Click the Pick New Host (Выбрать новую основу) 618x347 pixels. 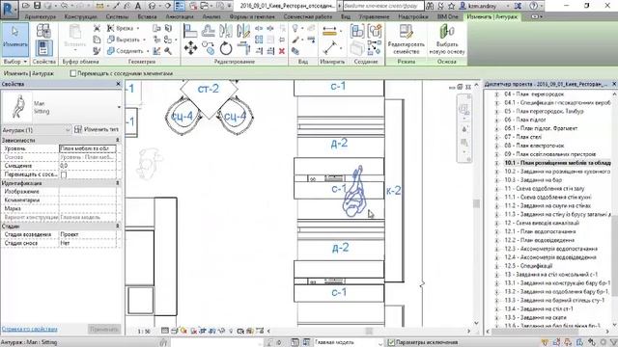(x=447, y=40)
